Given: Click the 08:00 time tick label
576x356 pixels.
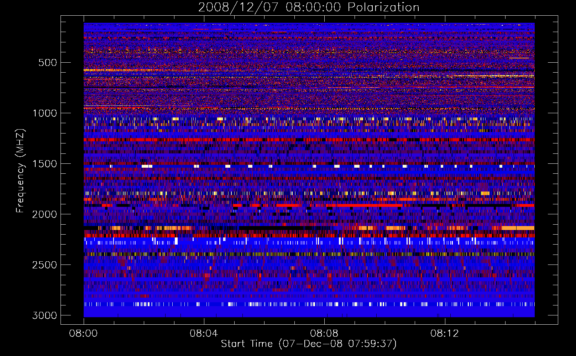Looking at the screenshot, I should 83,334.
